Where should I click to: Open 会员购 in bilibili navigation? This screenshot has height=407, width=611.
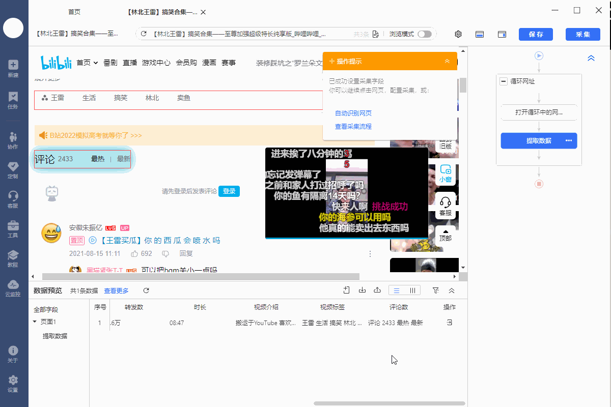coord(186,63)
